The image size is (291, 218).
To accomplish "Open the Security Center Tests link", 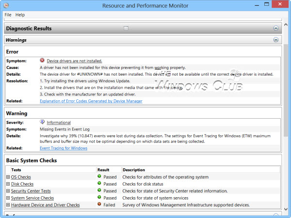I will click(31, 191).
